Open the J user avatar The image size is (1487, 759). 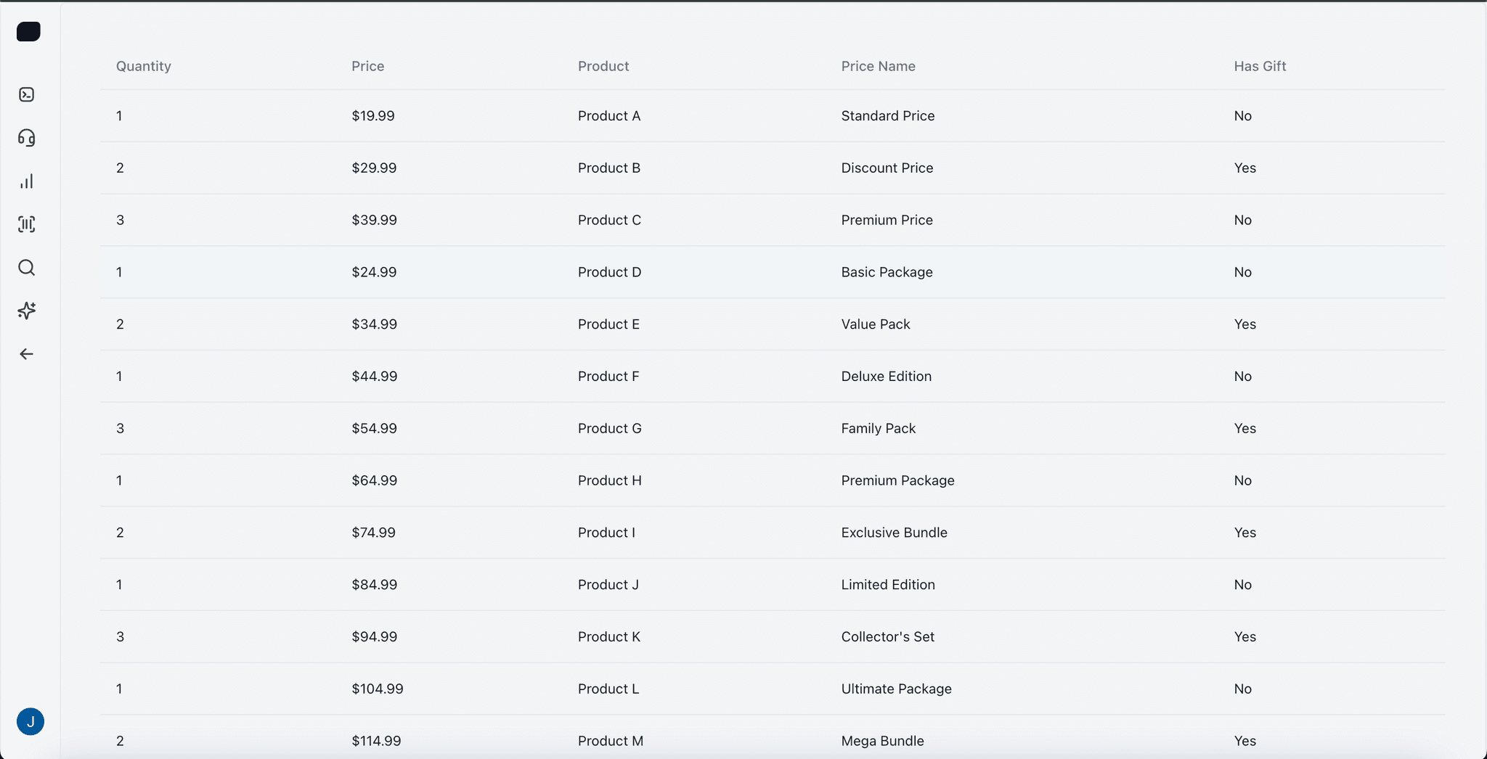[30, 721]
